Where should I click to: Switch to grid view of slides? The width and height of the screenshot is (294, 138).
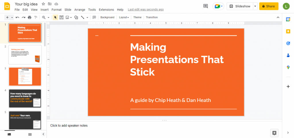[x=30, y=134]
